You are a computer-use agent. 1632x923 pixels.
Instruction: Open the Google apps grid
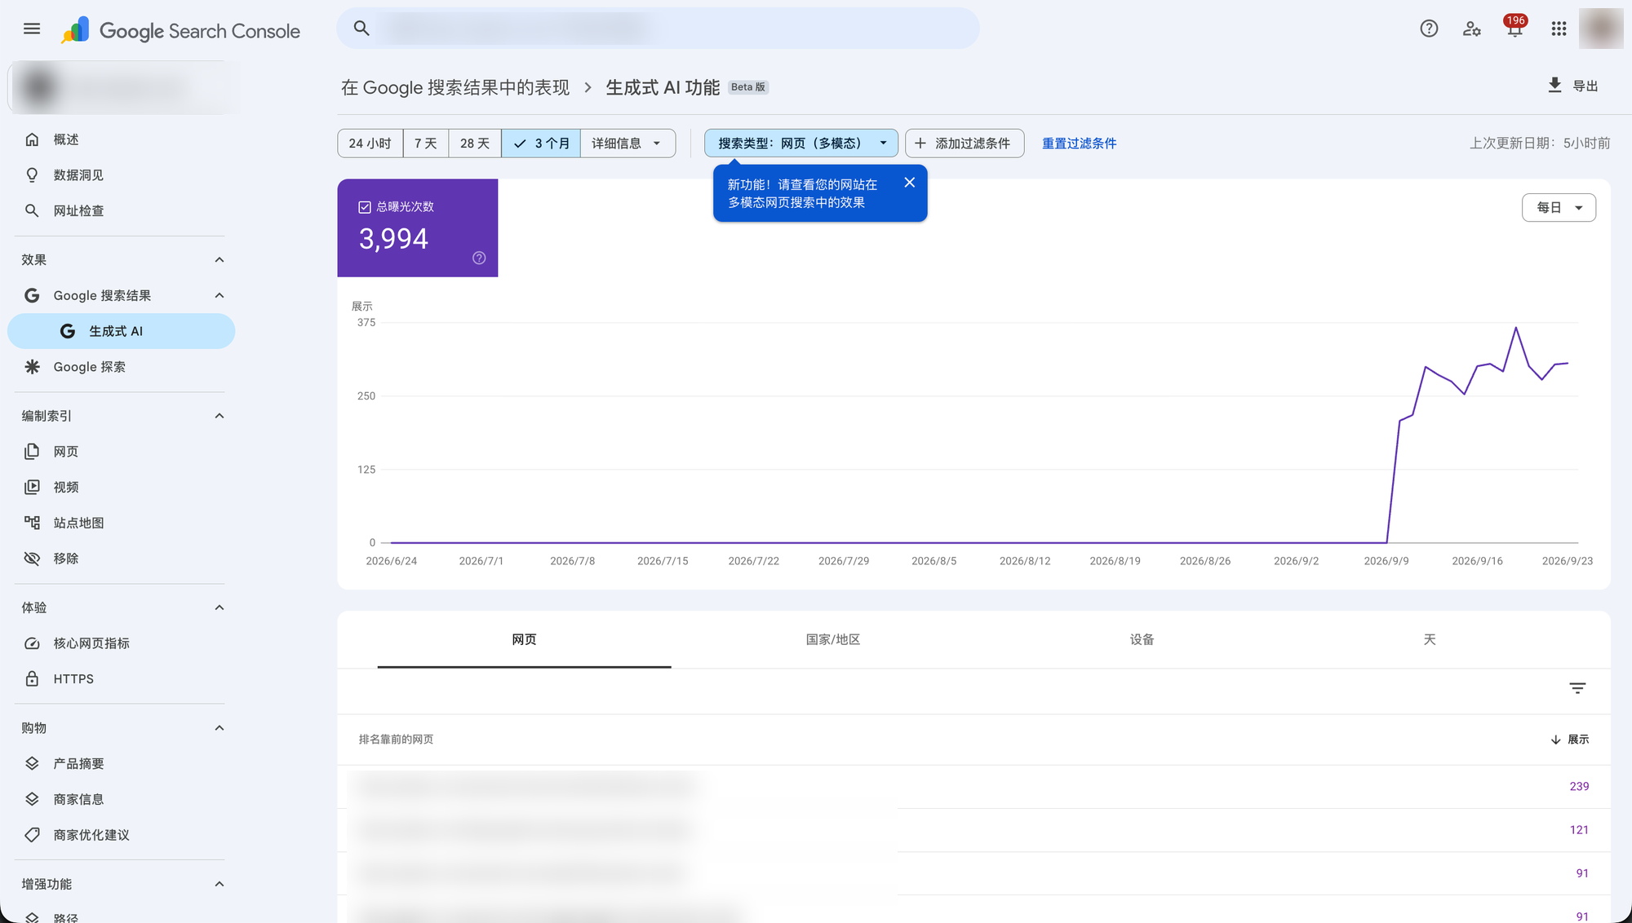(x=1559, y=29)
